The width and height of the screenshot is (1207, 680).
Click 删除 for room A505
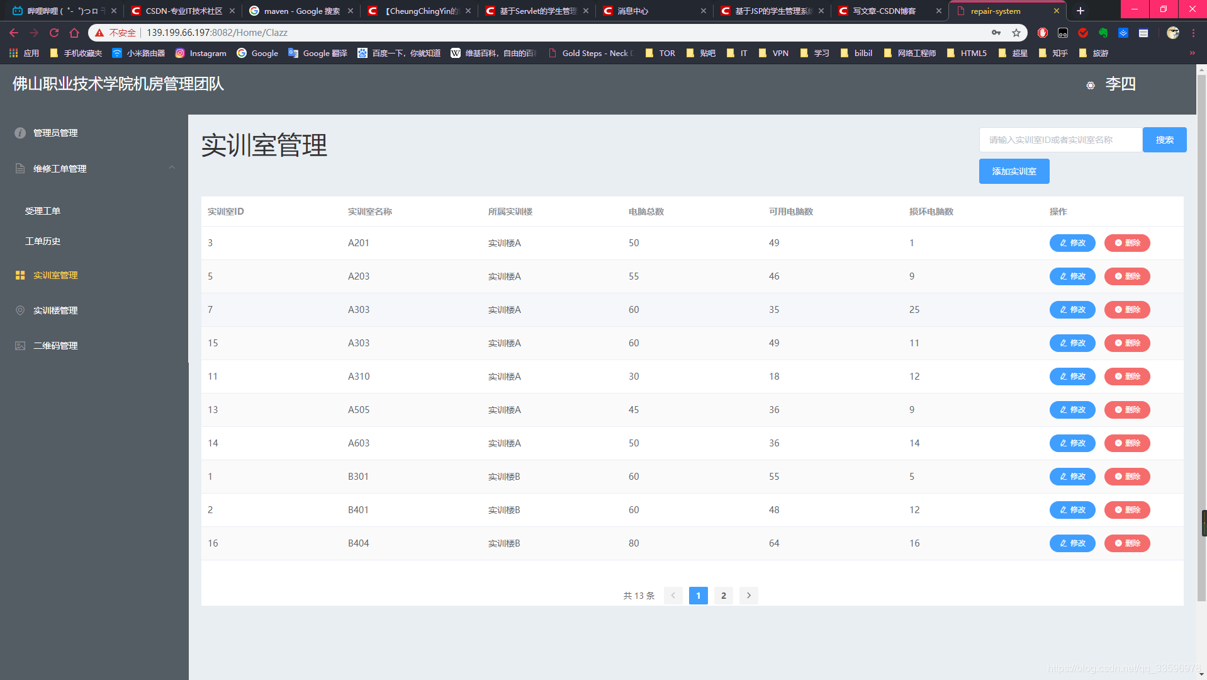(x=1127, y=410)
